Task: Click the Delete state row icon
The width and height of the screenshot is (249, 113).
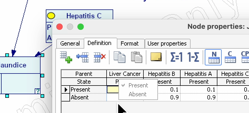Action: tap(100, 57)
